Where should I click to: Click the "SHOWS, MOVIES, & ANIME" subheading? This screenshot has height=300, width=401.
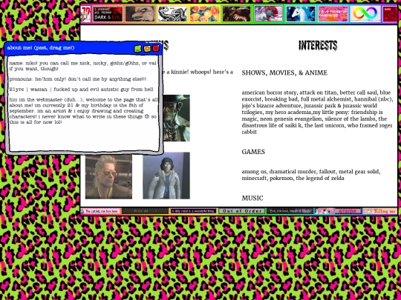pos(284,73)
